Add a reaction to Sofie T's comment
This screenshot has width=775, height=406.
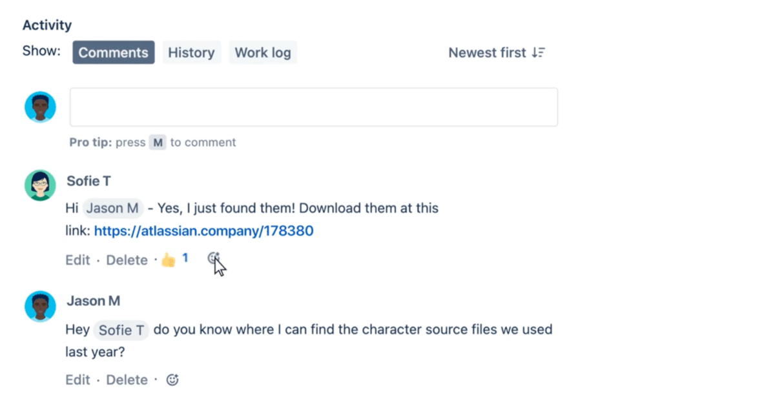click(x=214, y=258)
